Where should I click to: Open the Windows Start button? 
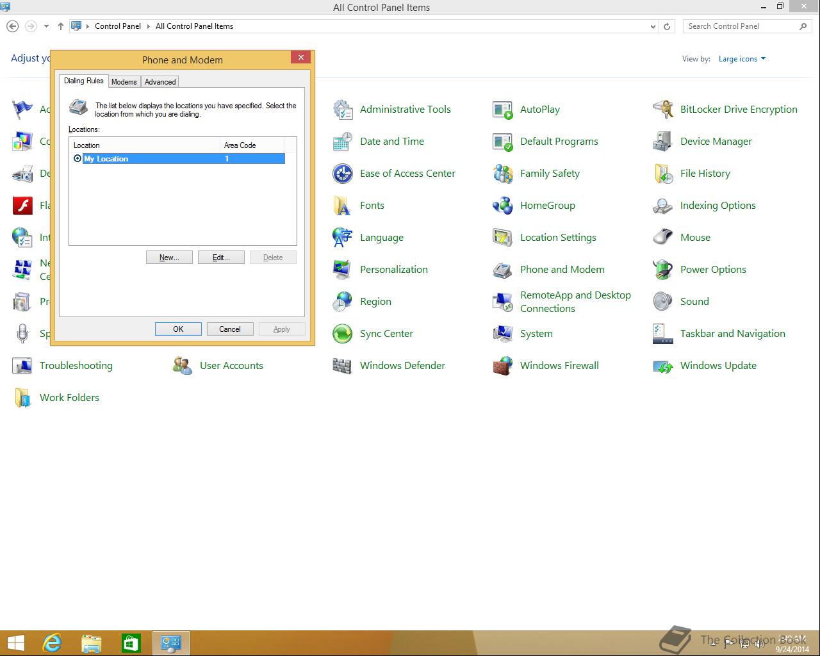15,643
